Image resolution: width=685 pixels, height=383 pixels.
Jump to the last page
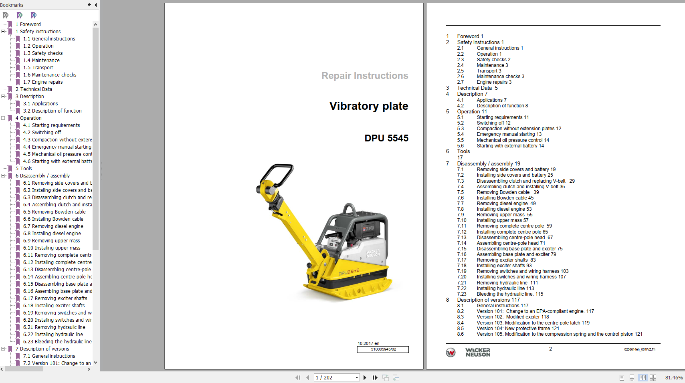(x=375, y=377)
